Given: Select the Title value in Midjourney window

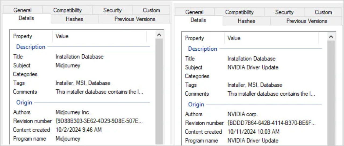Looking at the screenshot, I should 79,57.
